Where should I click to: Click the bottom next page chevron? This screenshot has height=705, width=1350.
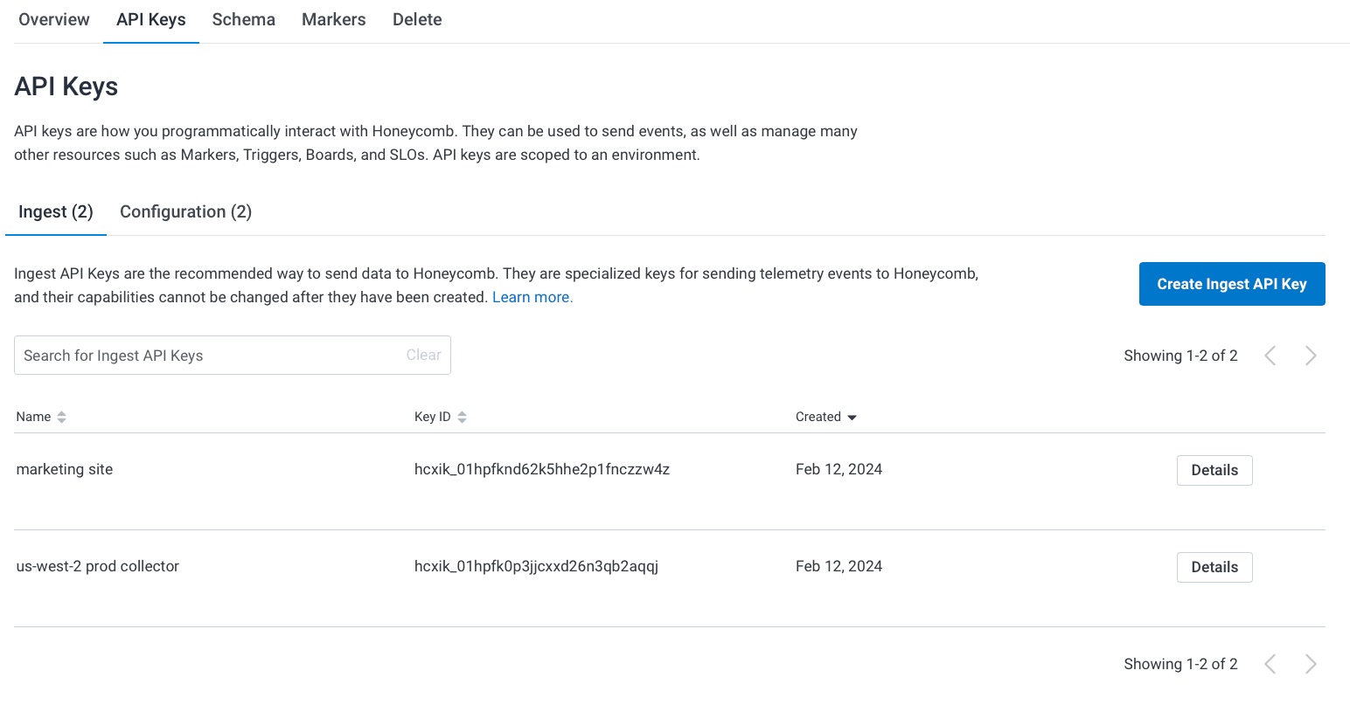click(x=1310, y=664)
